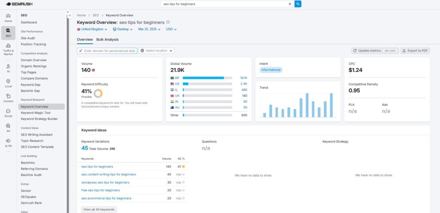Open the United Kingdom country dropdown

tap(92, 29)
